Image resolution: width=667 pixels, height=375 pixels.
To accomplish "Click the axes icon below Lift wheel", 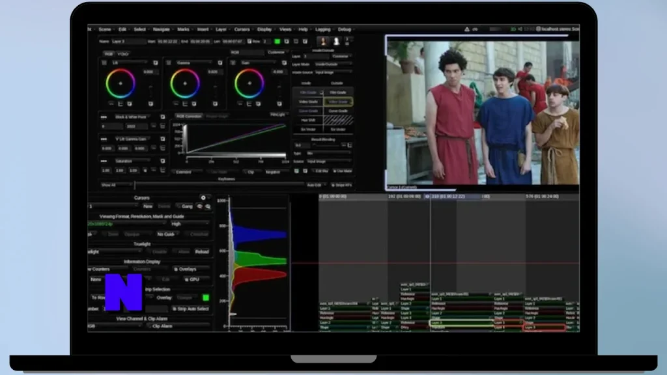I will pyautogui.click(x=121, y=104).
